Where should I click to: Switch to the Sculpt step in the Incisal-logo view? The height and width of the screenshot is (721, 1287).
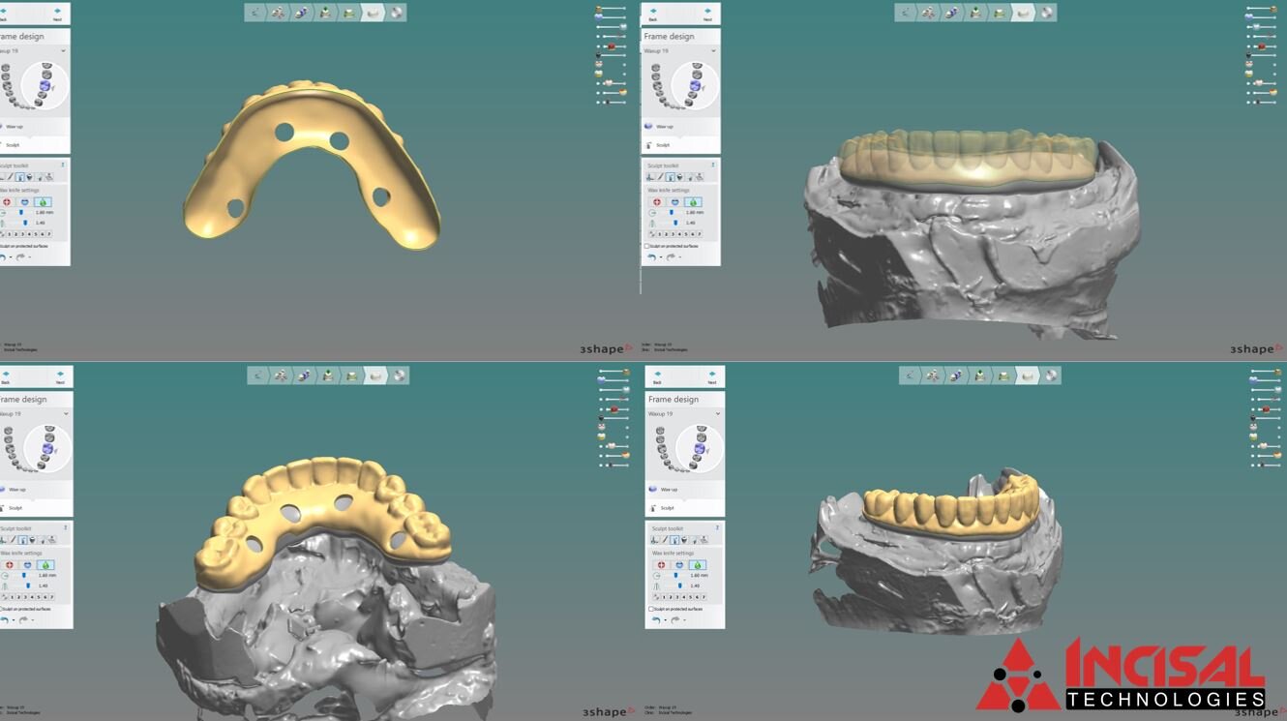667,508
